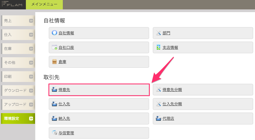Click the globe icon beside 自社情報
The image size is (255, 140).
54,33
